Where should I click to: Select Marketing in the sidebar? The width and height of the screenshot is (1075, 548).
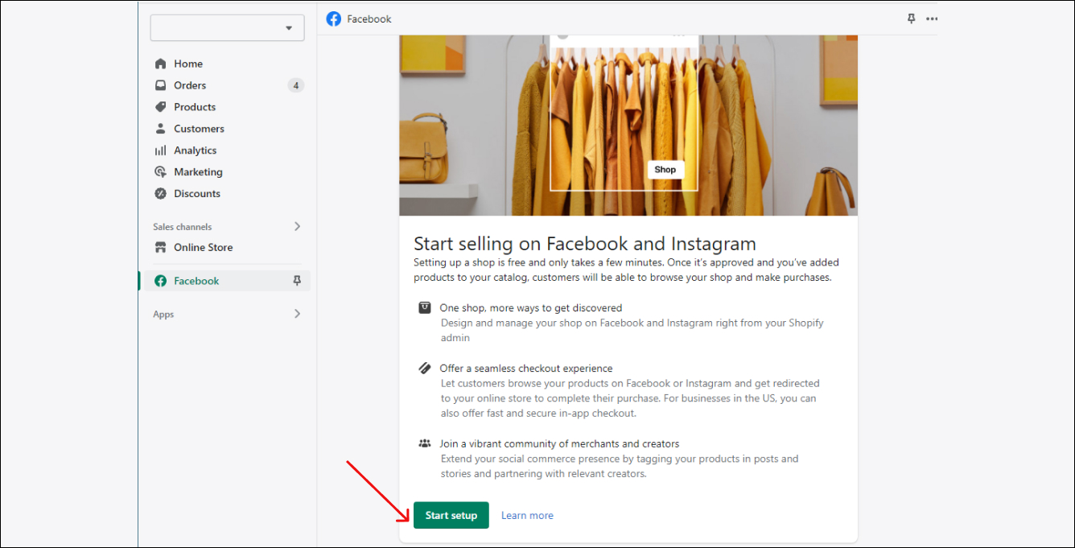pos(198,172)
